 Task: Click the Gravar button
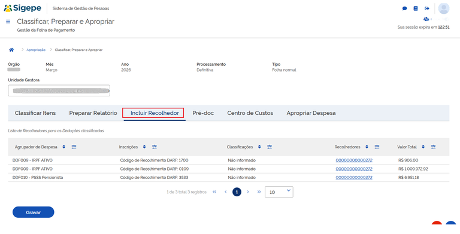[x=33, y=212]
